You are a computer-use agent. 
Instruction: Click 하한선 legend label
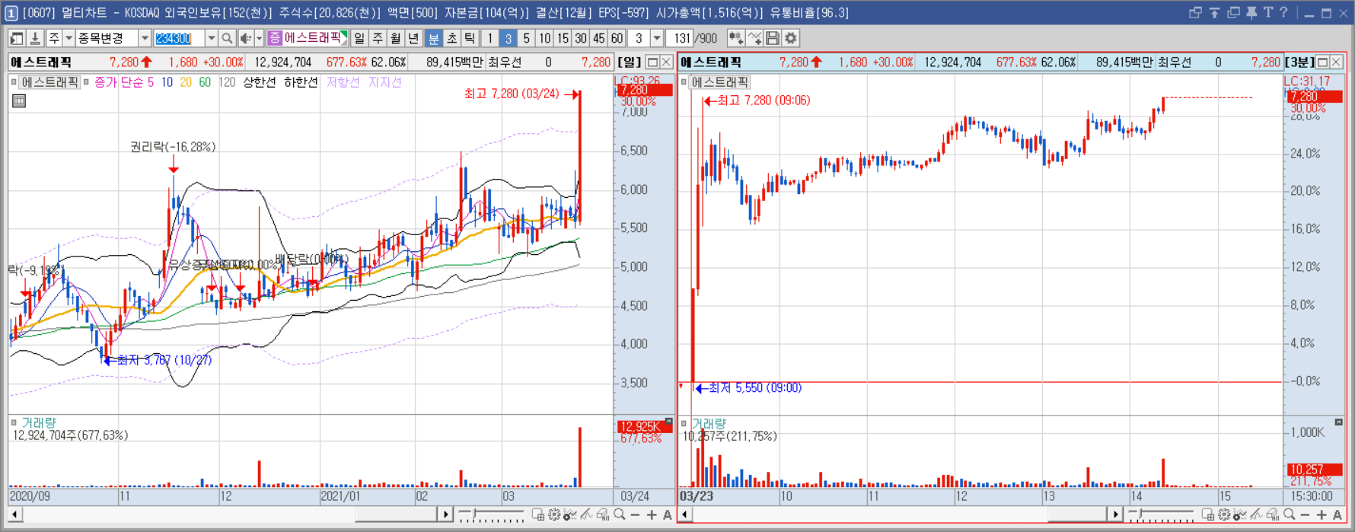point(301,82)
